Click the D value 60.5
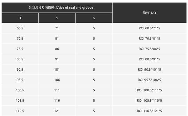 pyautogui.click(x=20, y=28)
